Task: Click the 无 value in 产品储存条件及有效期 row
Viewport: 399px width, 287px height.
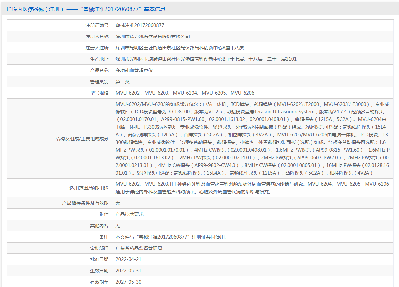Action: (x=118, y=203)
